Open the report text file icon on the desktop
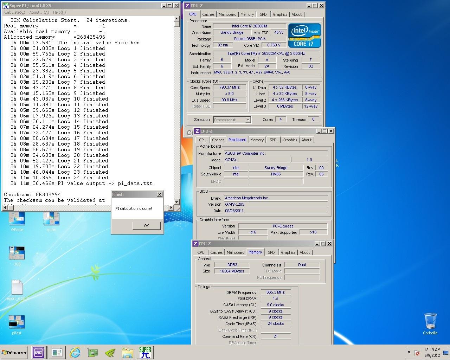The width and height of the screenshot is (450, 360). pyautogui.click(x=17, y=290)
